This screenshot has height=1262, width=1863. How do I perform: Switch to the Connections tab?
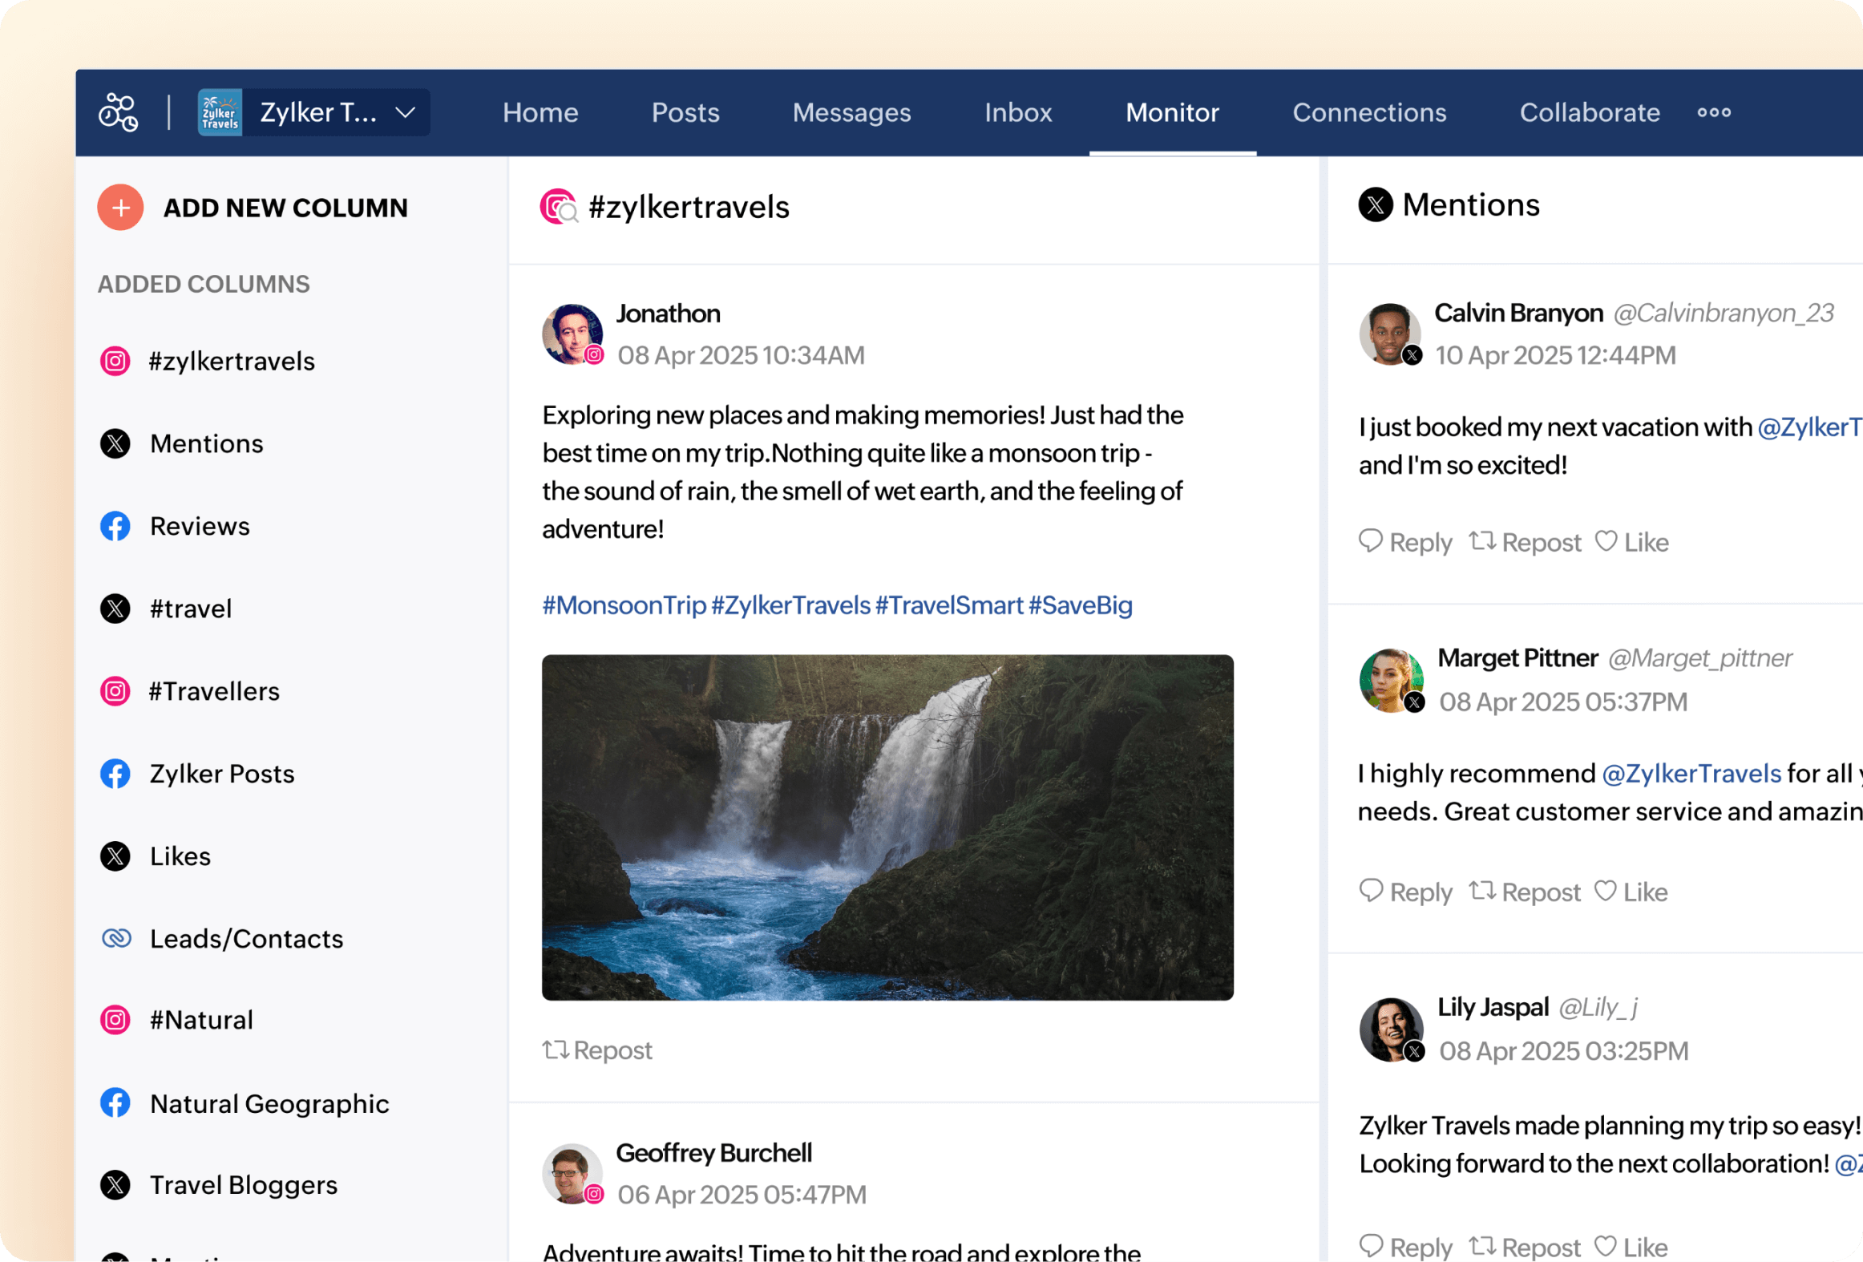click(x=1368, y=112)
